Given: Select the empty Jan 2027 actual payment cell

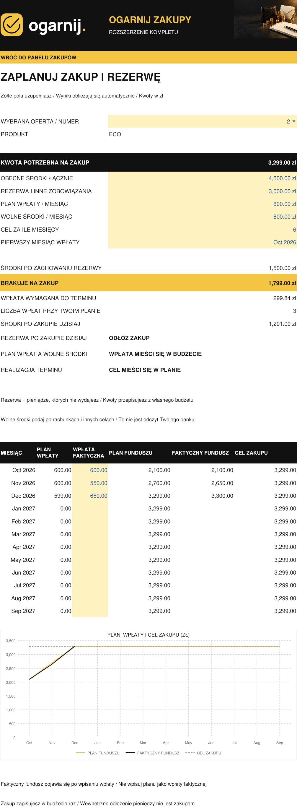Looking at the screenshot, I should click(x=90, y=509).
